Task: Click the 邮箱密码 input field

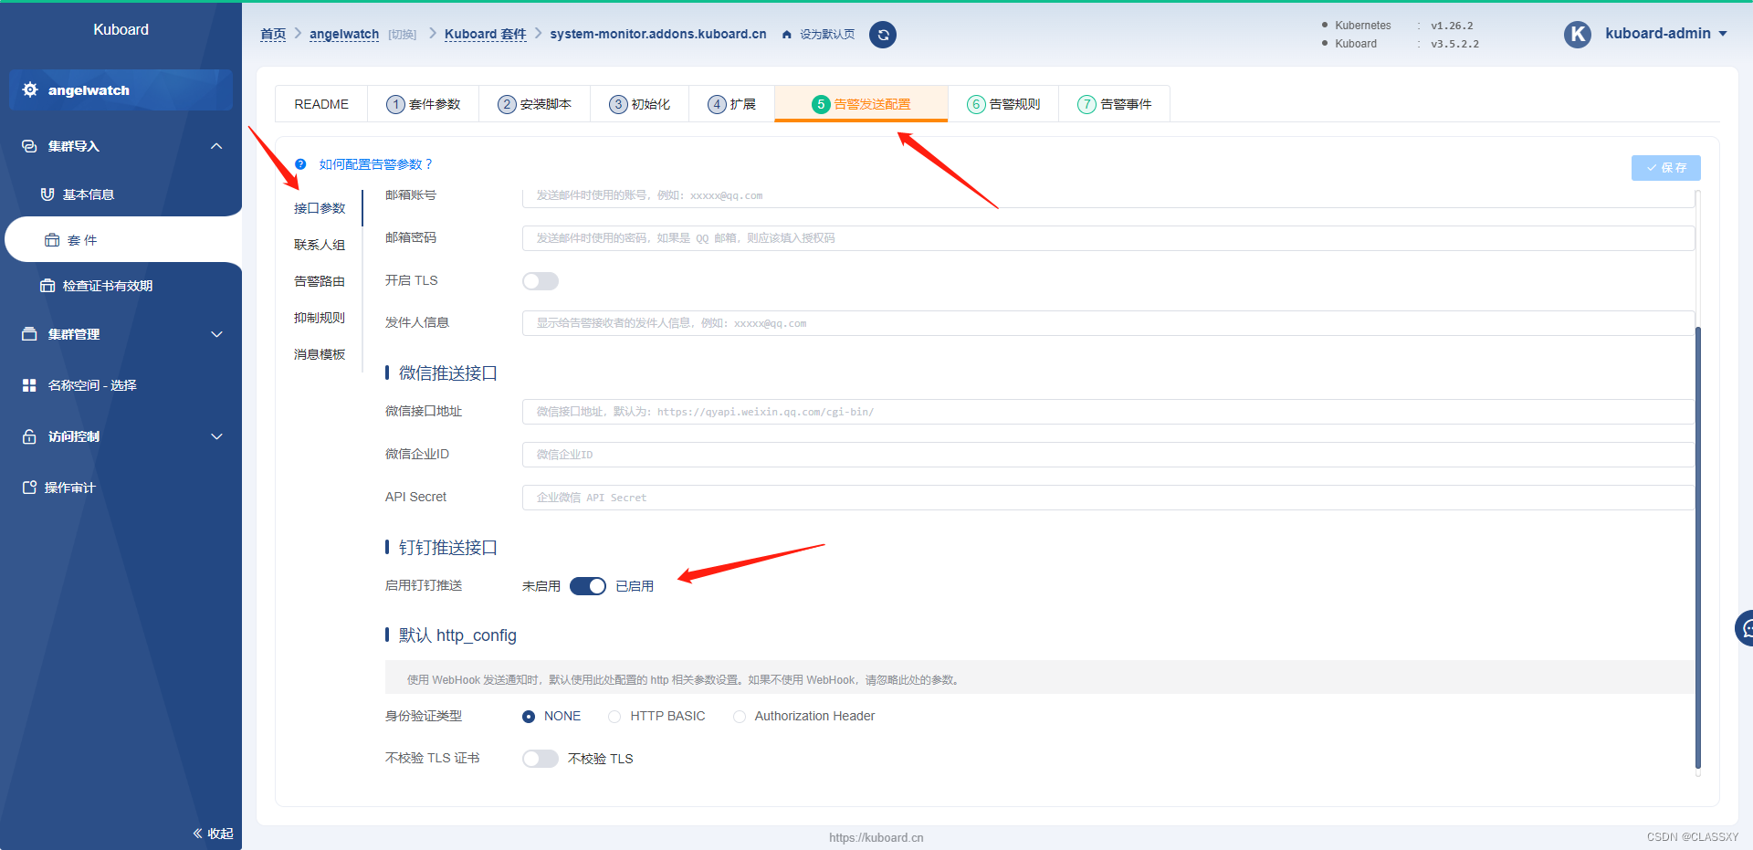Action: 1108,238
